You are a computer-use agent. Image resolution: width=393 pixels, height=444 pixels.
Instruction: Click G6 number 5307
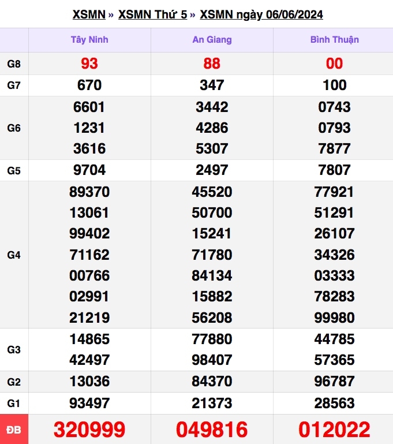(x=212, y=148)
